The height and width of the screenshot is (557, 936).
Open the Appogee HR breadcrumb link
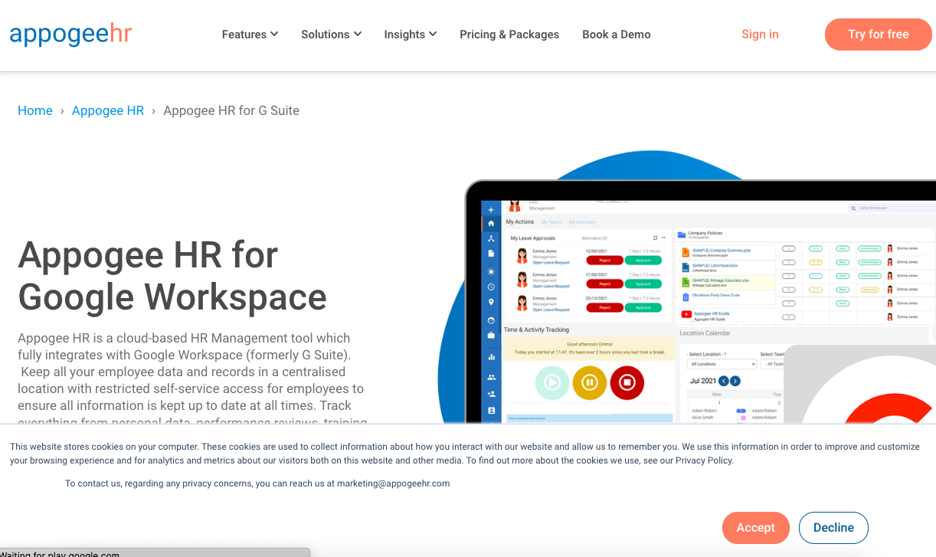point(108,110)
